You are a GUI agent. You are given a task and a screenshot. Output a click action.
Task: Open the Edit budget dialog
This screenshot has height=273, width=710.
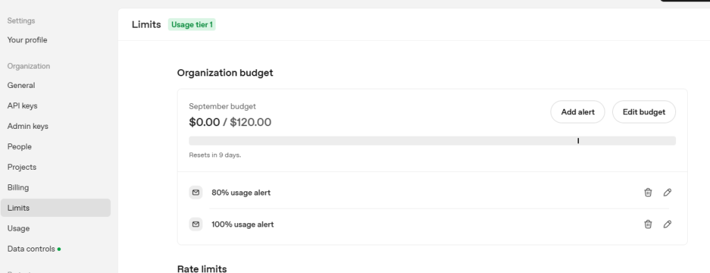(x=644, y=112)
